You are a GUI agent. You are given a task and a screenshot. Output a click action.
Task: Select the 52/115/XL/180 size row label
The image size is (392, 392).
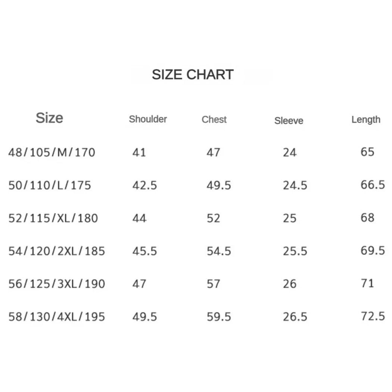click(53, 218)
